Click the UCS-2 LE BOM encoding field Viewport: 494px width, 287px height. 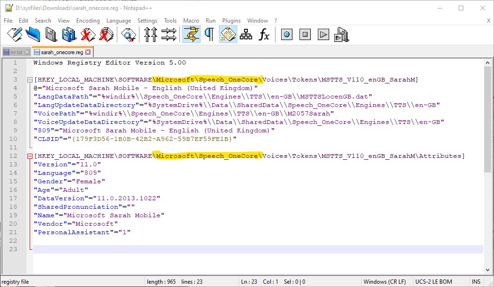click(434, 282)
